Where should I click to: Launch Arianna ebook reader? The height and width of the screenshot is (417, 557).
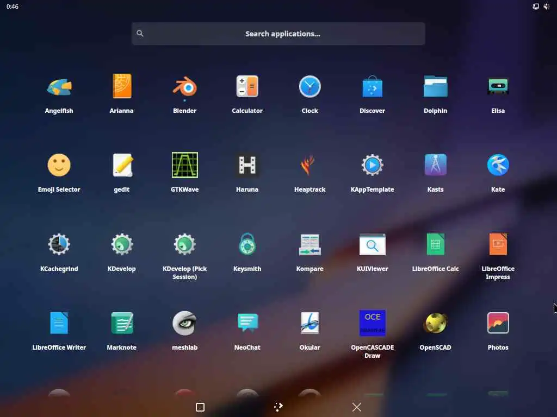tap(122, 86)
